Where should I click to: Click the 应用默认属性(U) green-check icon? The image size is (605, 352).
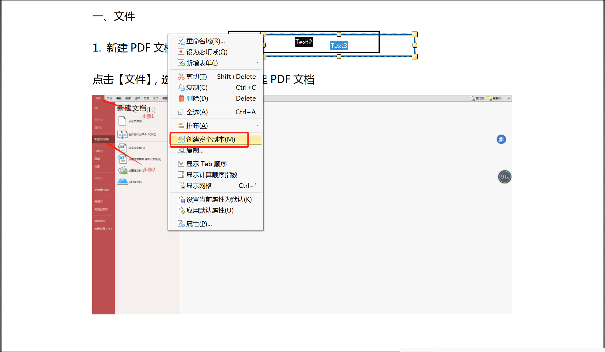pos(181,210)
